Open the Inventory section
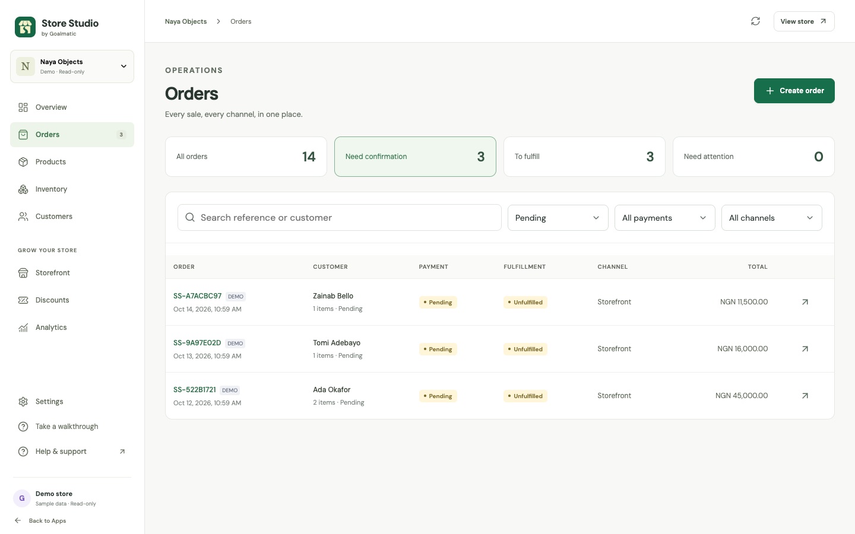The image size is (855, 534). click(72, 189)
